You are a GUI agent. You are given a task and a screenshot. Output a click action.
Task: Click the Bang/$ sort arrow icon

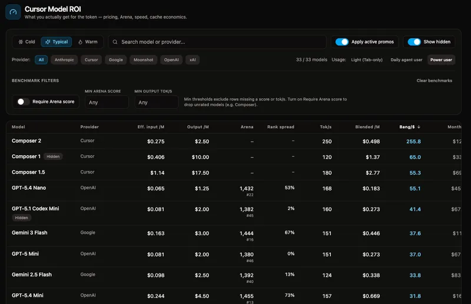pyautogui.click(x=419, y=127)
